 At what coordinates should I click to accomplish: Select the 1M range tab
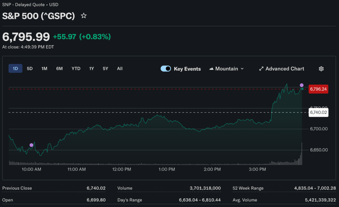[44, 69]
